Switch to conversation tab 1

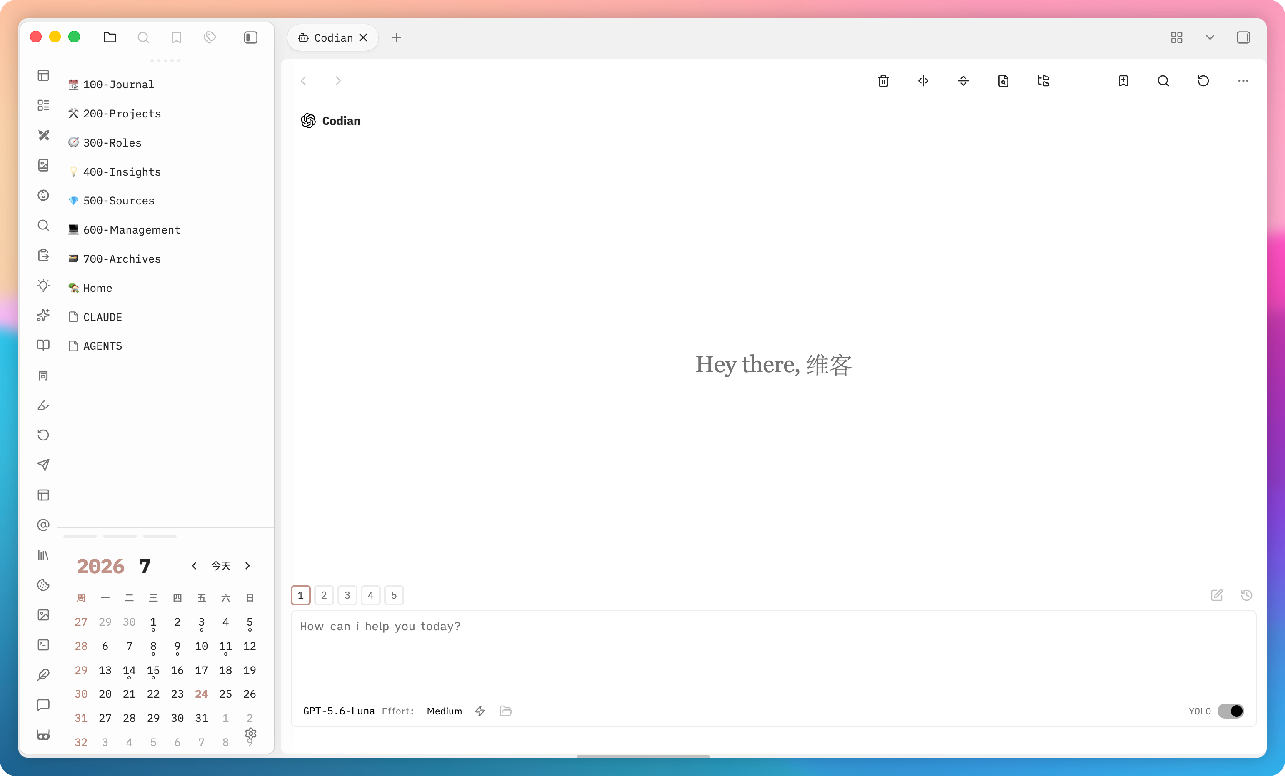[301, 595]
